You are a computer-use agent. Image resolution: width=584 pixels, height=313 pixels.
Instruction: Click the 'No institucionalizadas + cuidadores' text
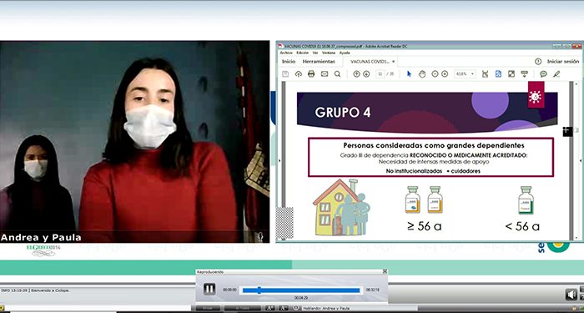pos(433,171)
